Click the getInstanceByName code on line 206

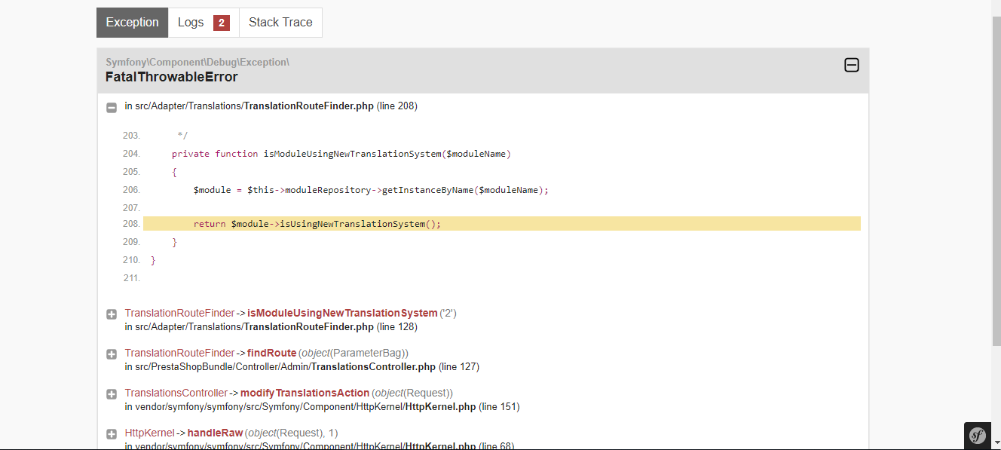[465, 190]
